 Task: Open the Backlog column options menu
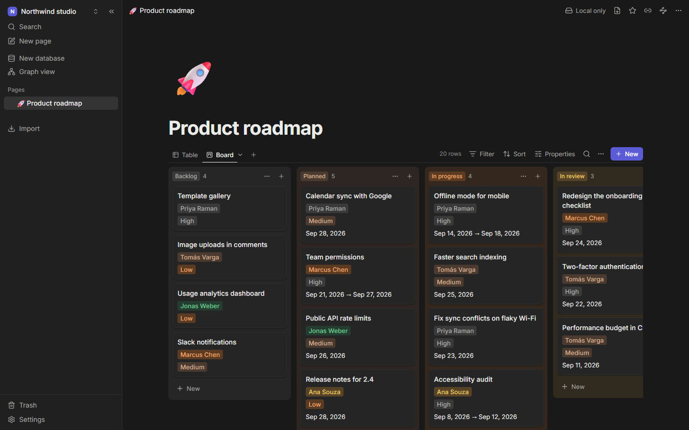tap(267, 176)
